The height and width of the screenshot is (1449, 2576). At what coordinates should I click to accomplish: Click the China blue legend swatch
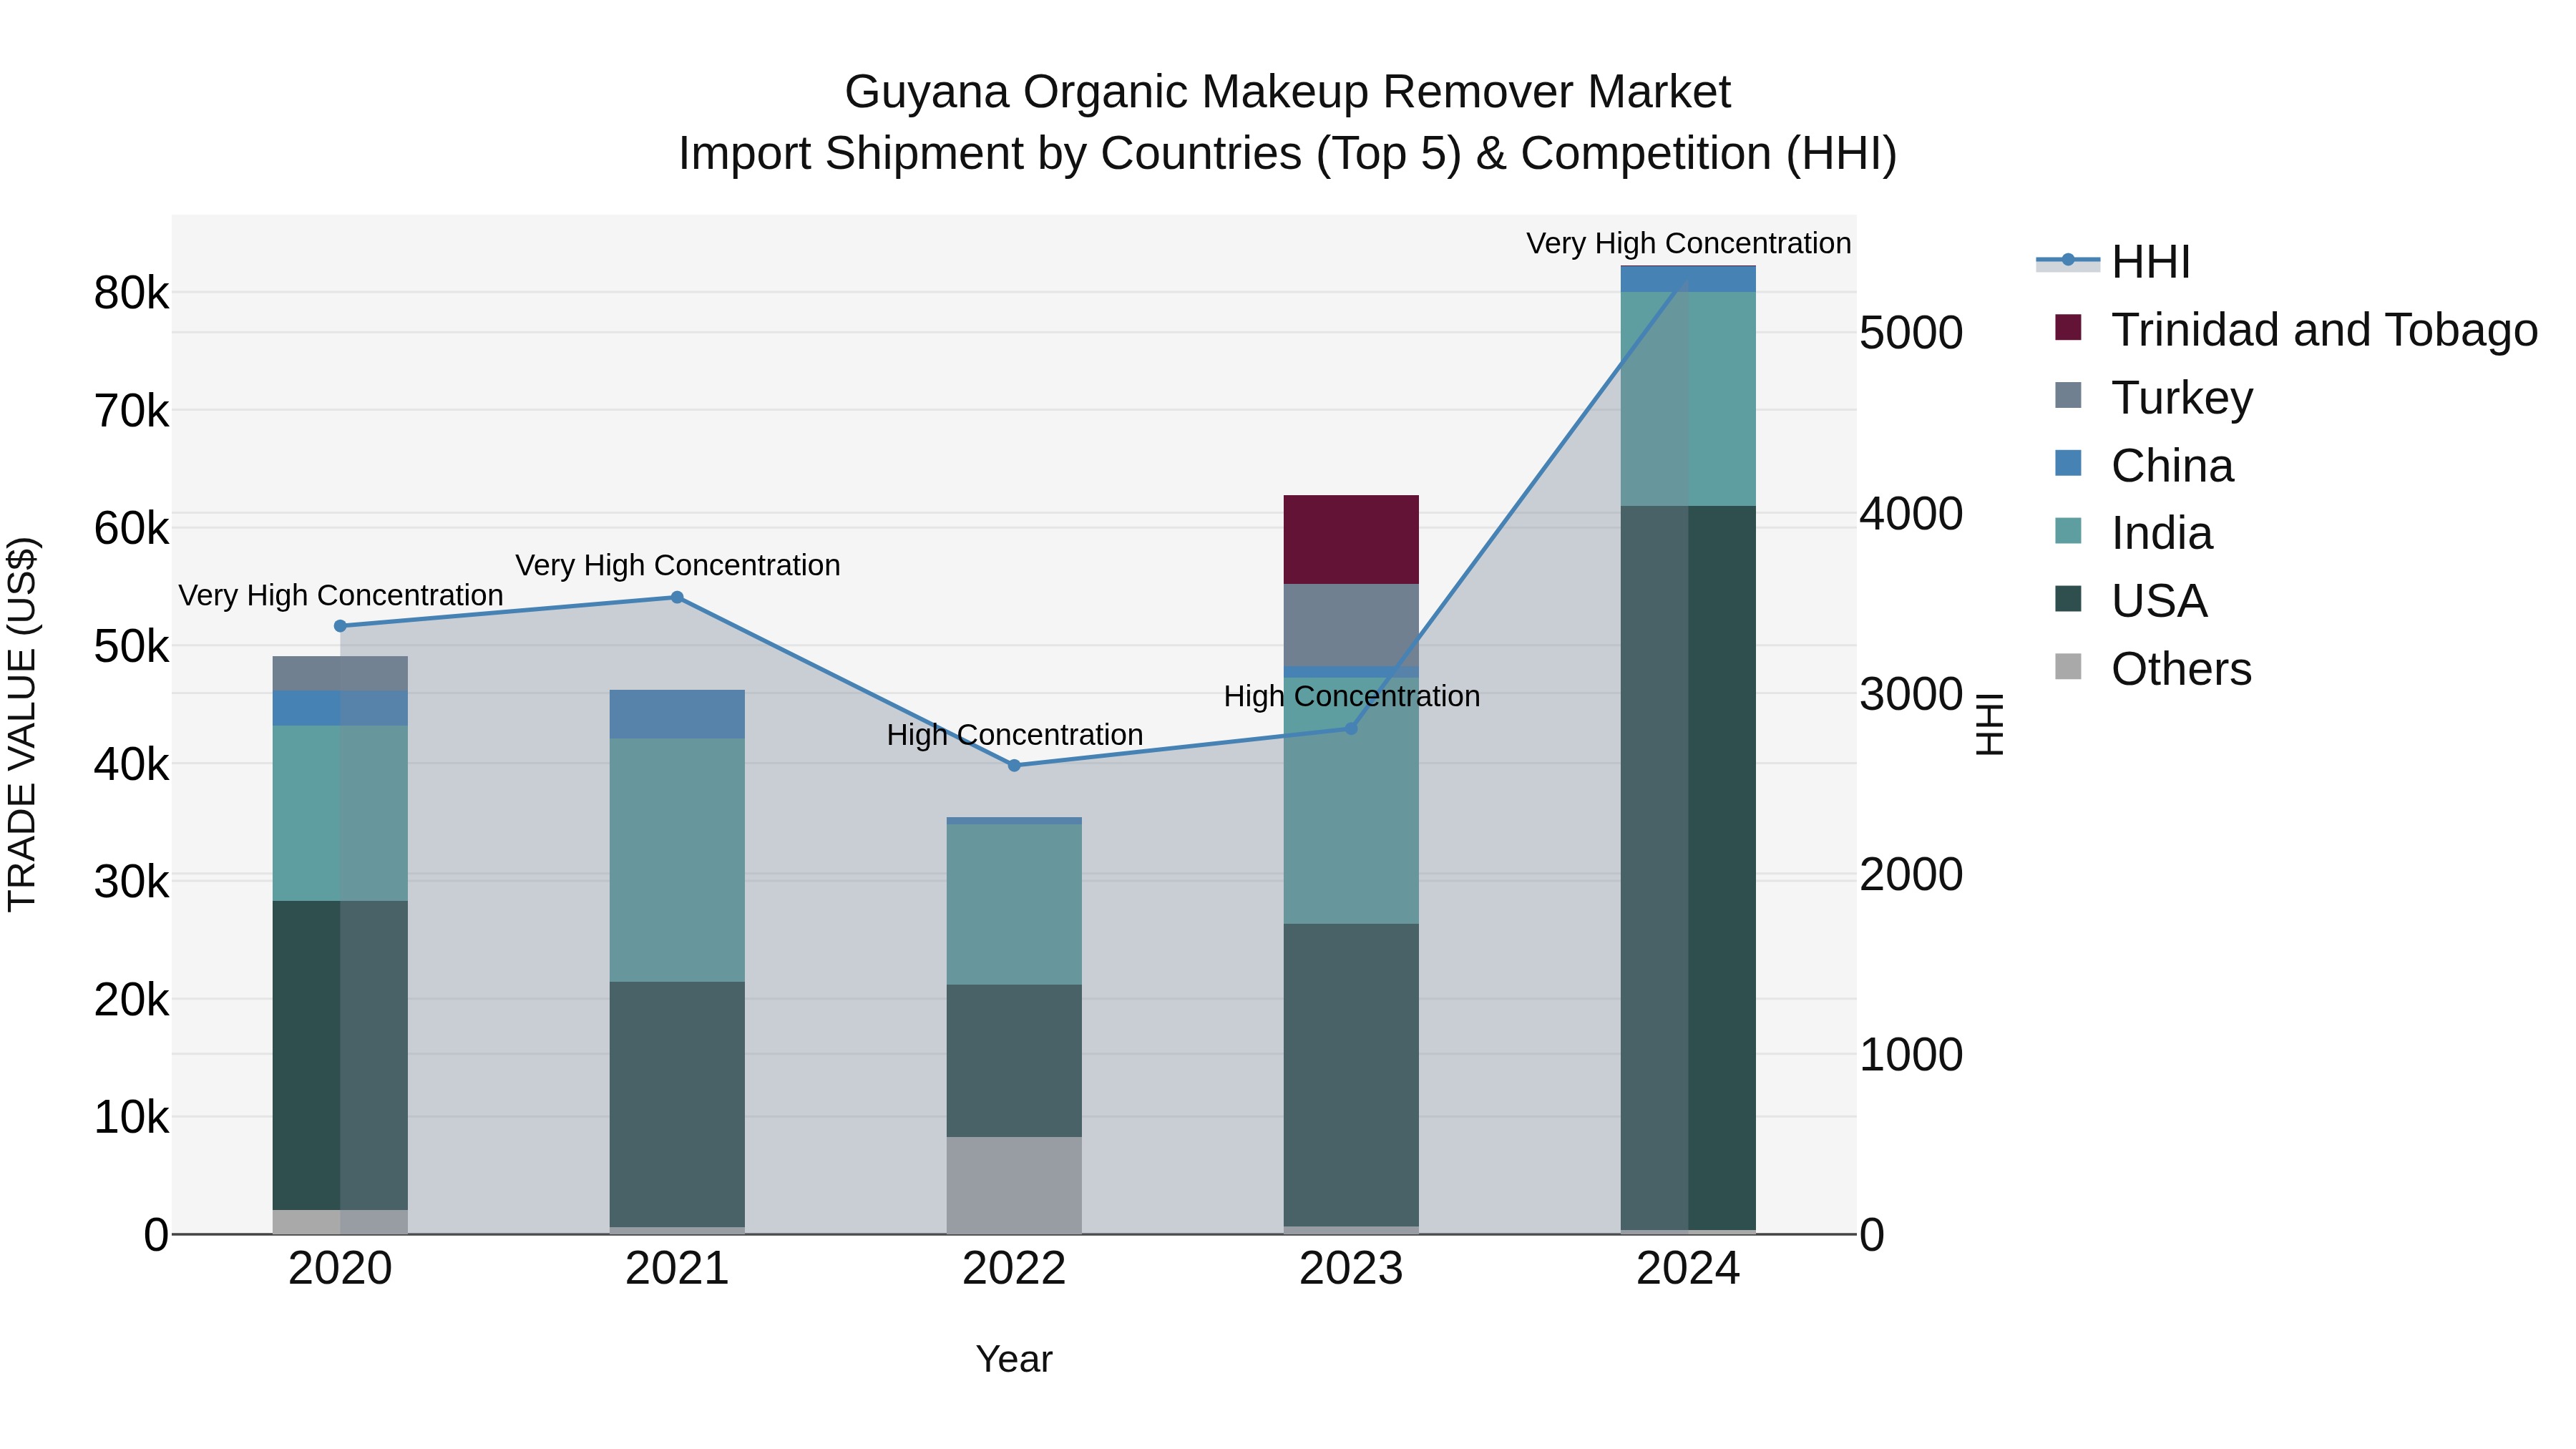point(2068,463)
